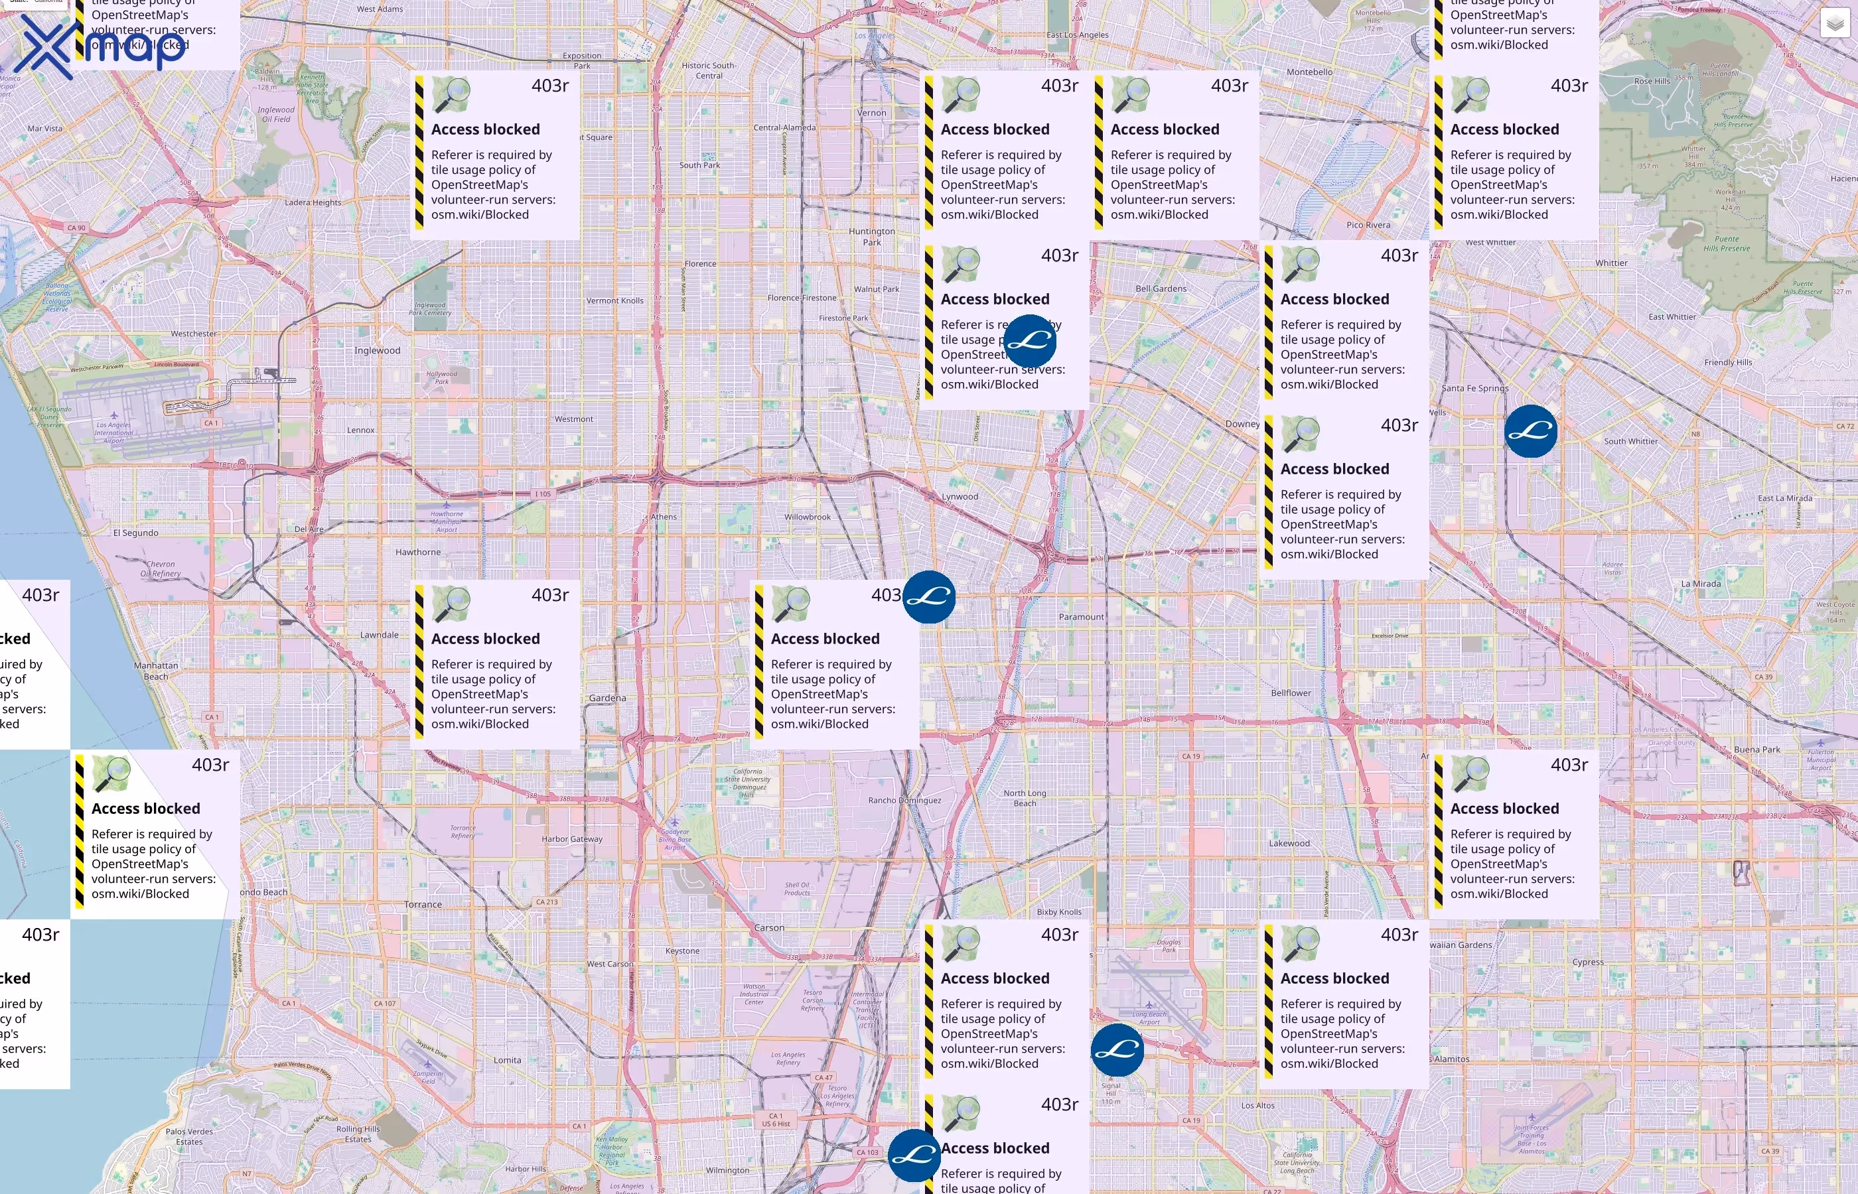The image size is (1858, 1194).
Task: Click the Westchester label
Action: coord(194,334)
